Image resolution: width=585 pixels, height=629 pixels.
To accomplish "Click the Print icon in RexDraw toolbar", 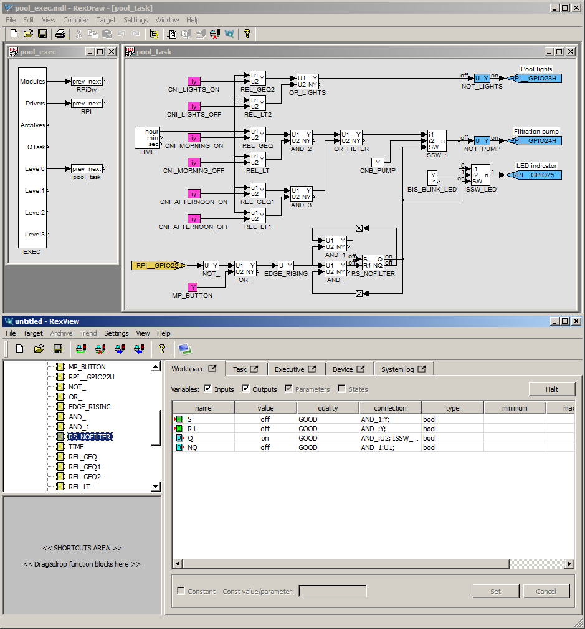I will coord(60,34).
